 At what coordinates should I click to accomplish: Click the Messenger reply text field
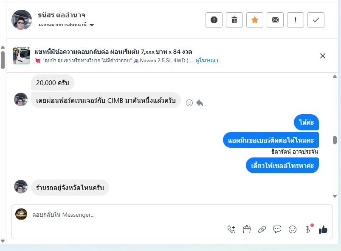click(127, 215)
